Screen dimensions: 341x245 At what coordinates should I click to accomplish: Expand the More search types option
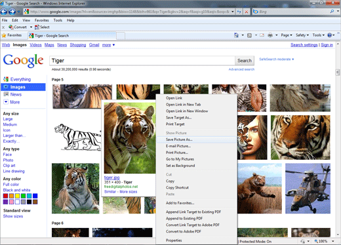[x=12, y=102]
